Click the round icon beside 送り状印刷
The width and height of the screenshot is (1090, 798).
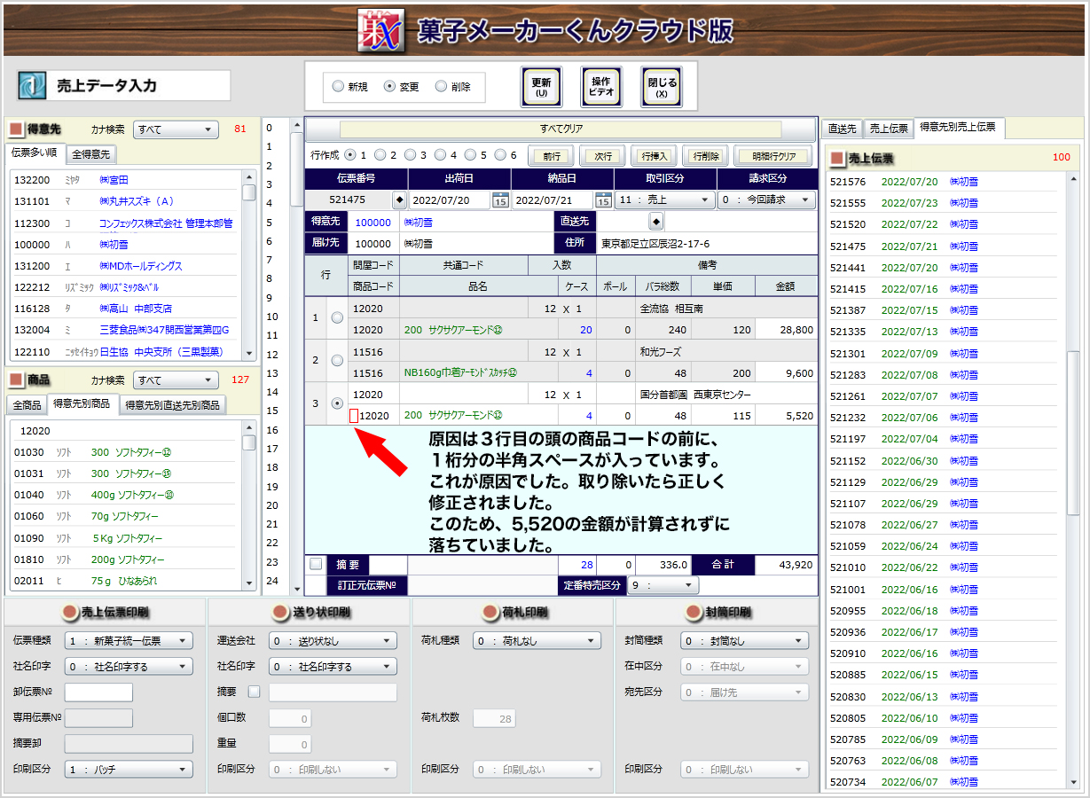coord(280,612)
